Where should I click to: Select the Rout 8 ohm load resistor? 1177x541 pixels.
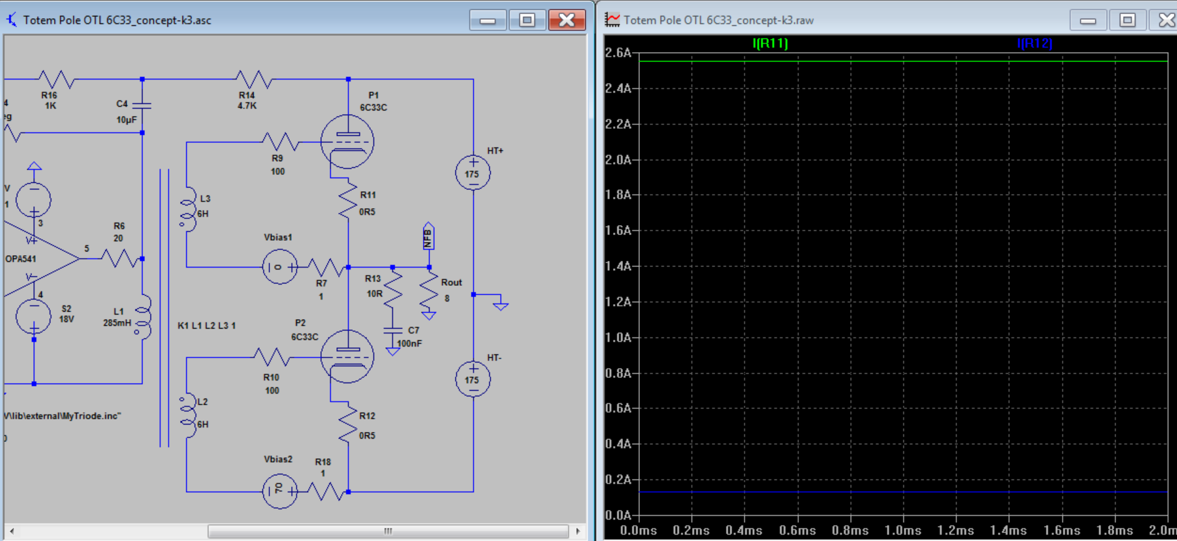(429, 291)
